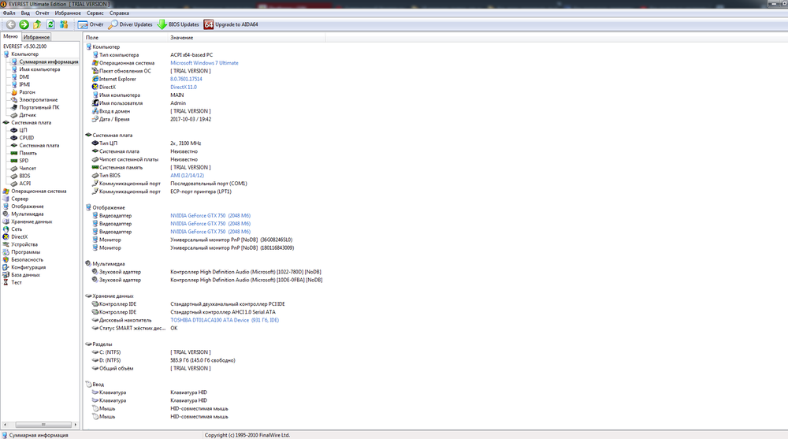Viewport: 788px width, 439px height.
Task: Select the D: (NTFS) partition row
Action: tap(163, 360)
